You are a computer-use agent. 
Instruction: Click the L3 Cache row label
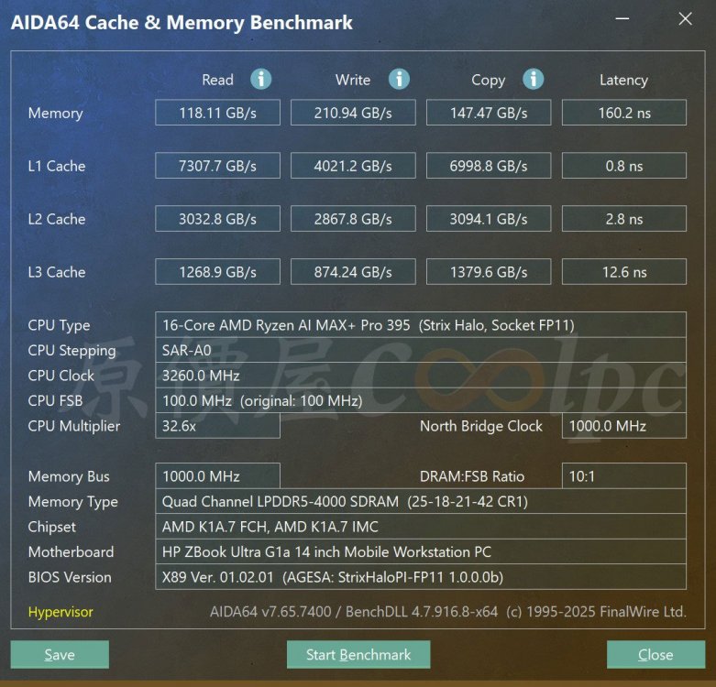57,272
